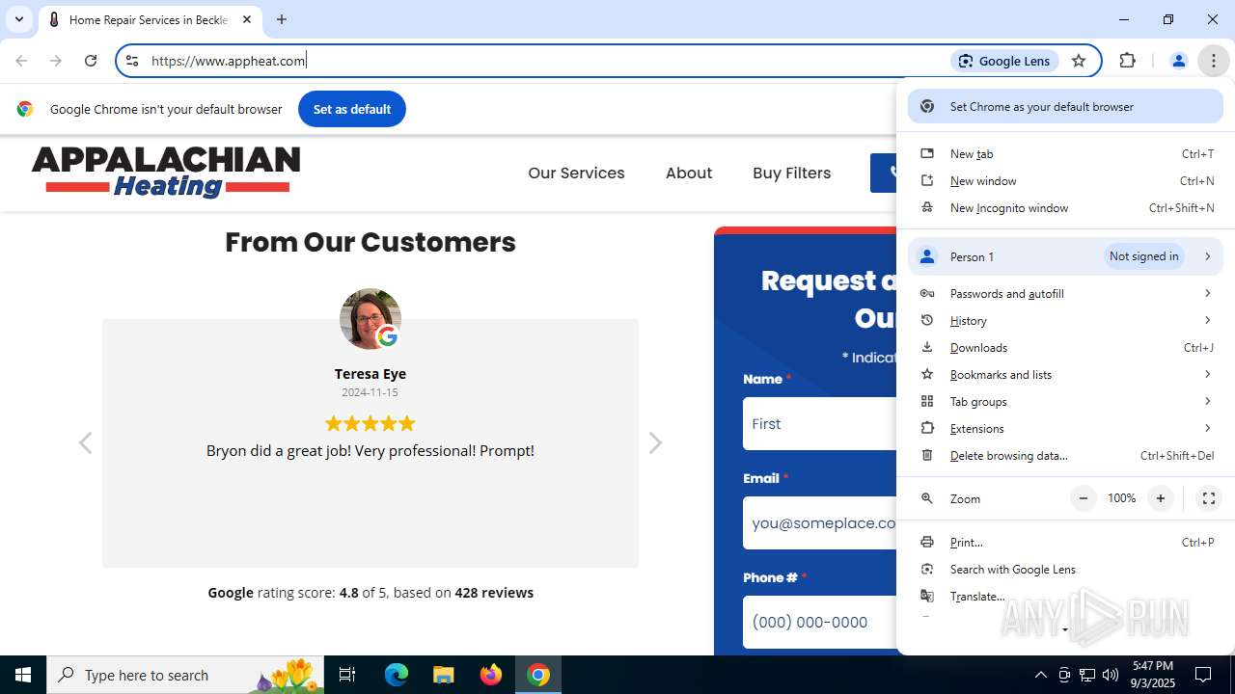Expand Bookmarks and lists submenu
The height and width of the screenshot is (694, 1235).
(x=1065, y=375)
